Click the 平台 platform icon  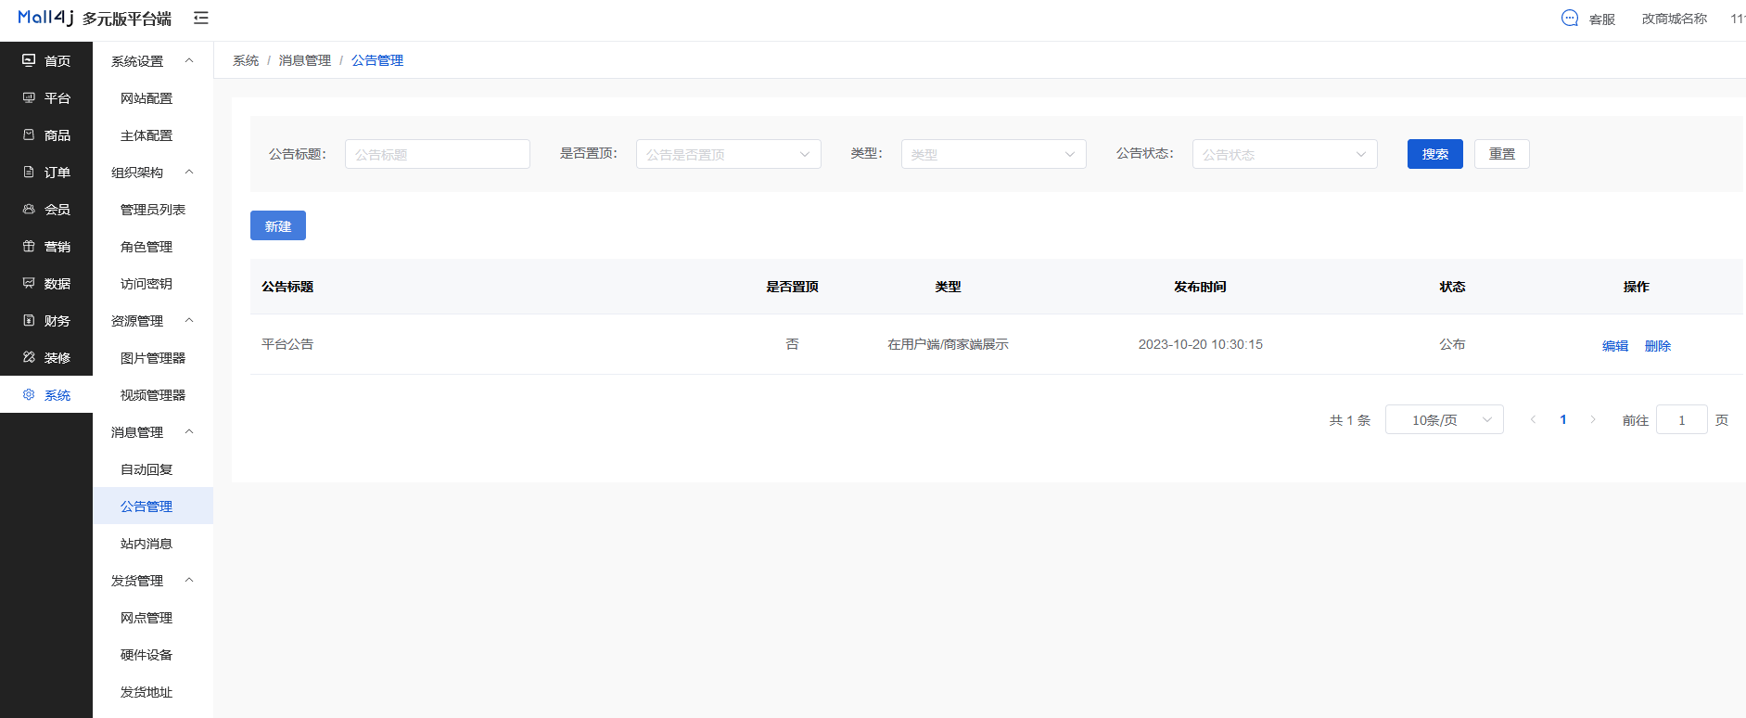coord(29,97)
